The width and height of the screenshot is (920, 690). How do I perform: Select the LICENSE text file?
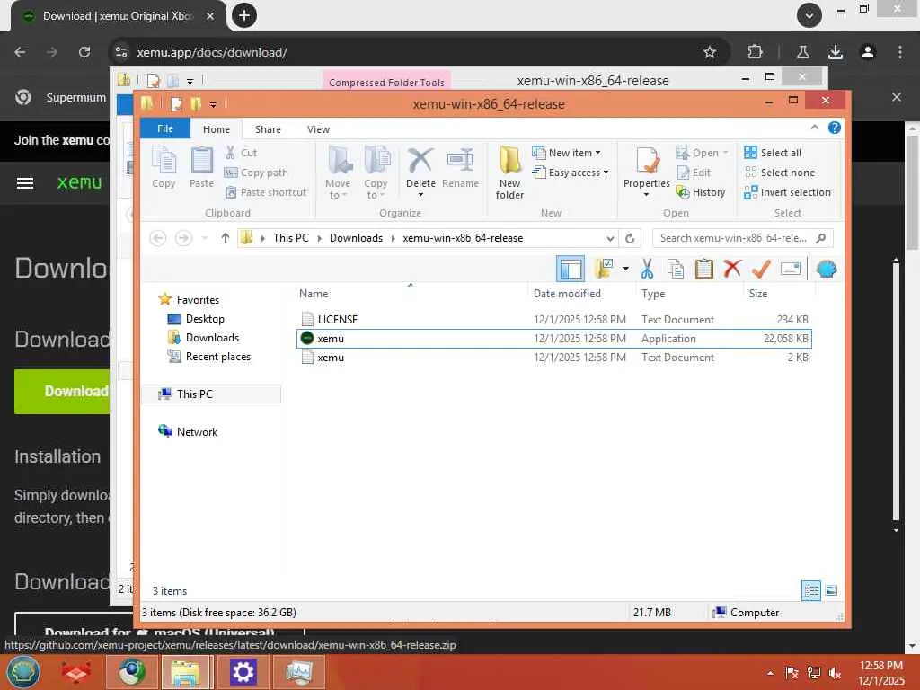(x=553, y=319)
